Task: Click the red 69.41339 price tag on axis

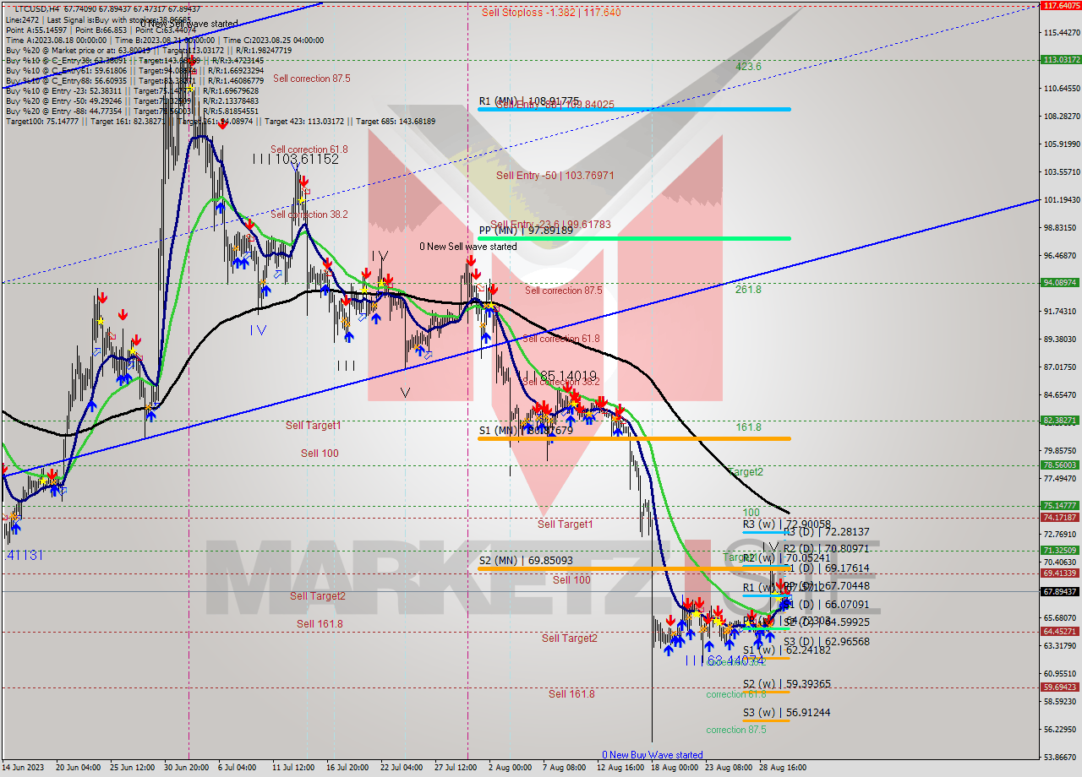Action: (x=1060, y=573)
